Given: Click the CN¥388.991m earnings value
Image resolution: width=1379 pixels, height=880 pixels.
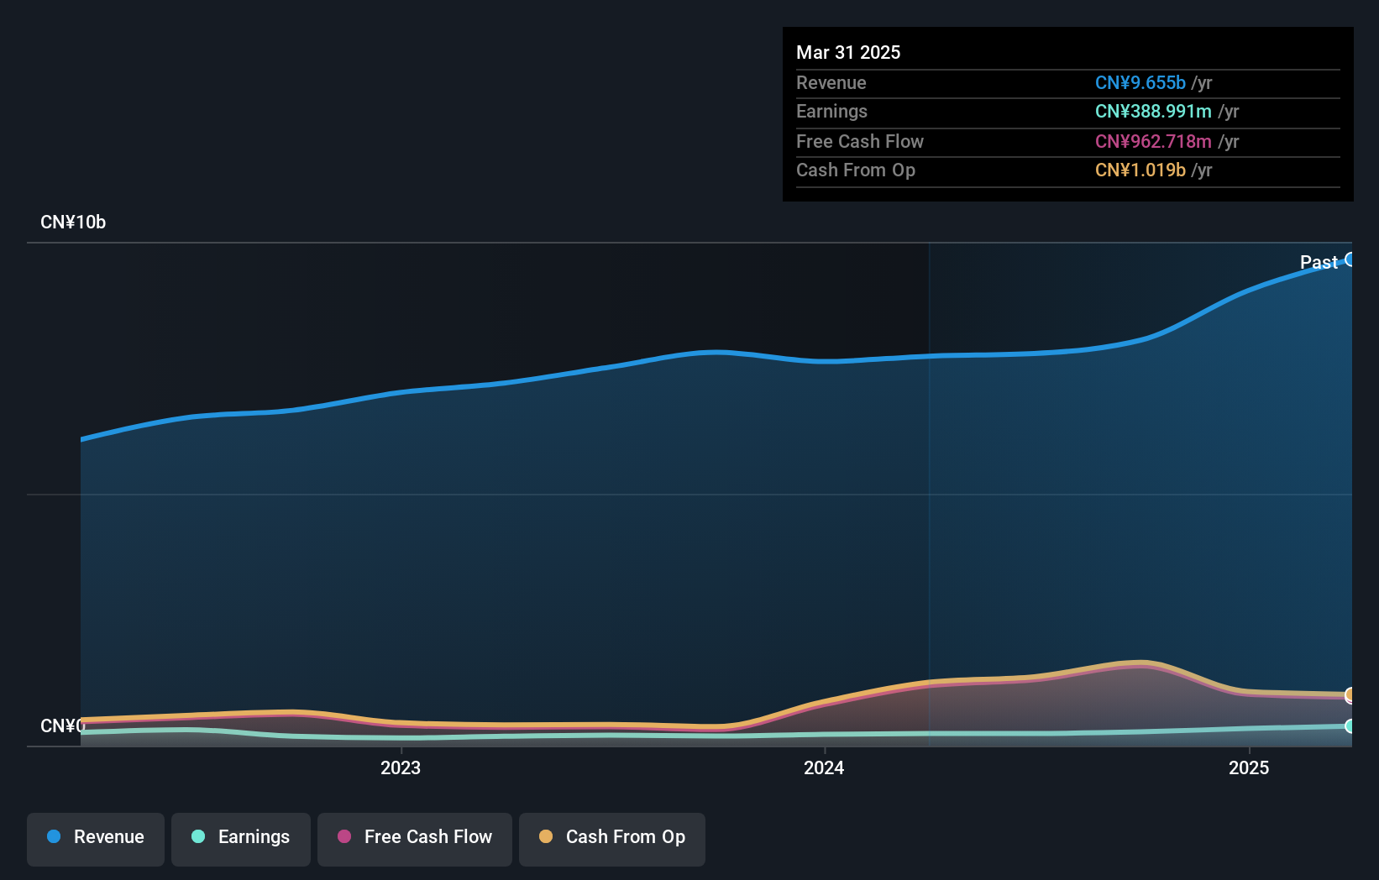Looking at the screenshot, I should [1153, 111].
